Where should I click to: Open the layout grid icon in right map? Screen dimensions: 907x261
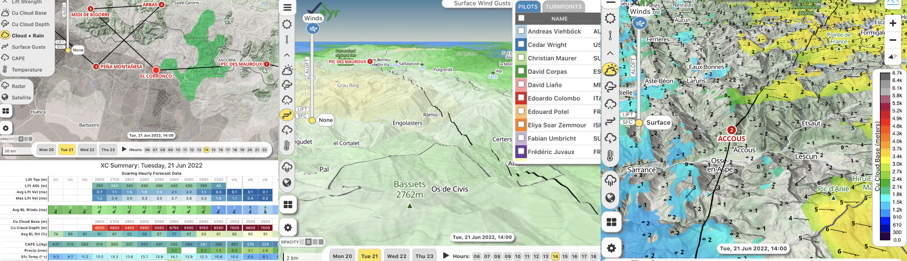(611, 222)
